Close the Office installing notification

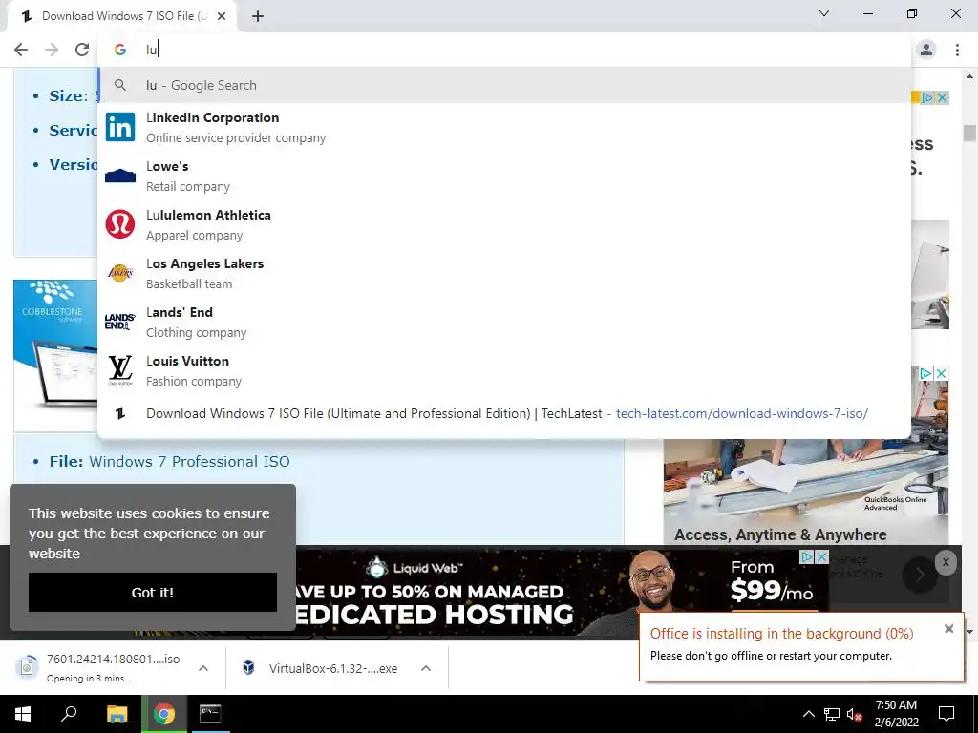[x=948, y=628]
